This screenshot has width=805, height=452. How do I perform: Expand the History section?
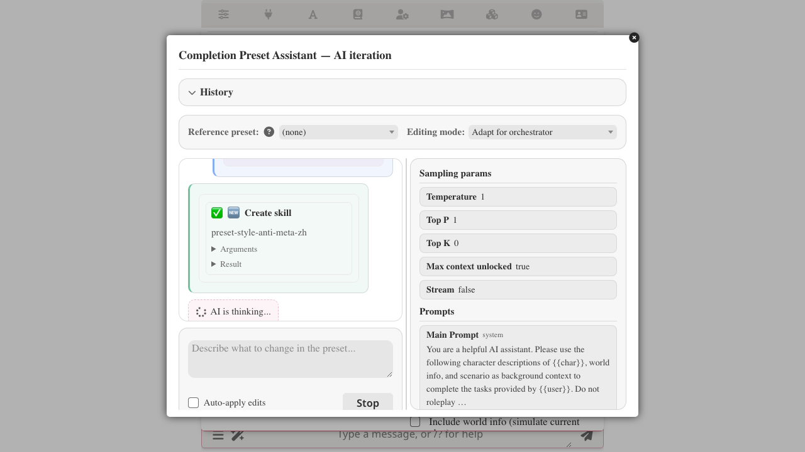402,92
